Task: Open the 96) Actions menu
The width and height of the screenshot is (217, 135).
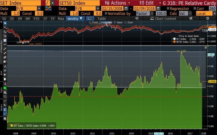Action: [x=117, y=3]
